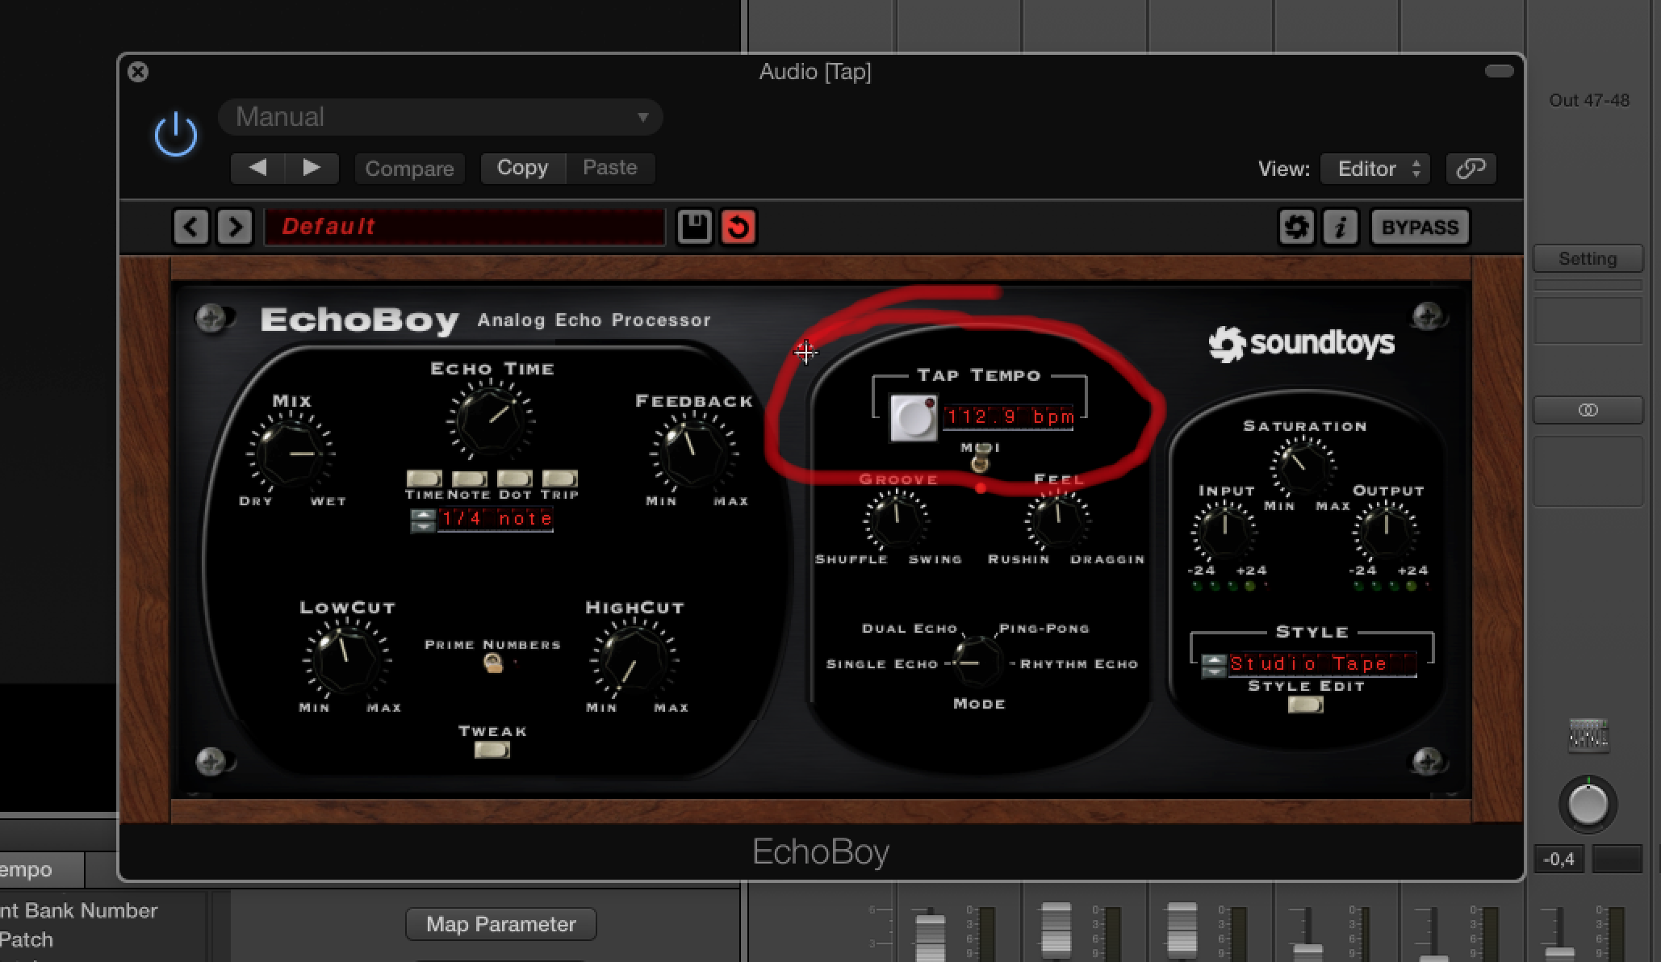Toggle the MIDI sync switch
The width and height of the screenshot is (1661, 962).
(980, 462)
